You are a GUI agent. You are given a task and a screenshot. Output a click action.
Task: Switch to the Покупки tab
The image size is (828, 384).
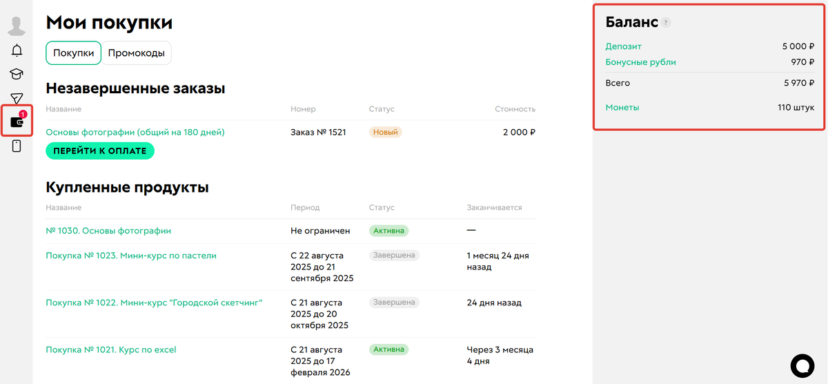point(73,53)
